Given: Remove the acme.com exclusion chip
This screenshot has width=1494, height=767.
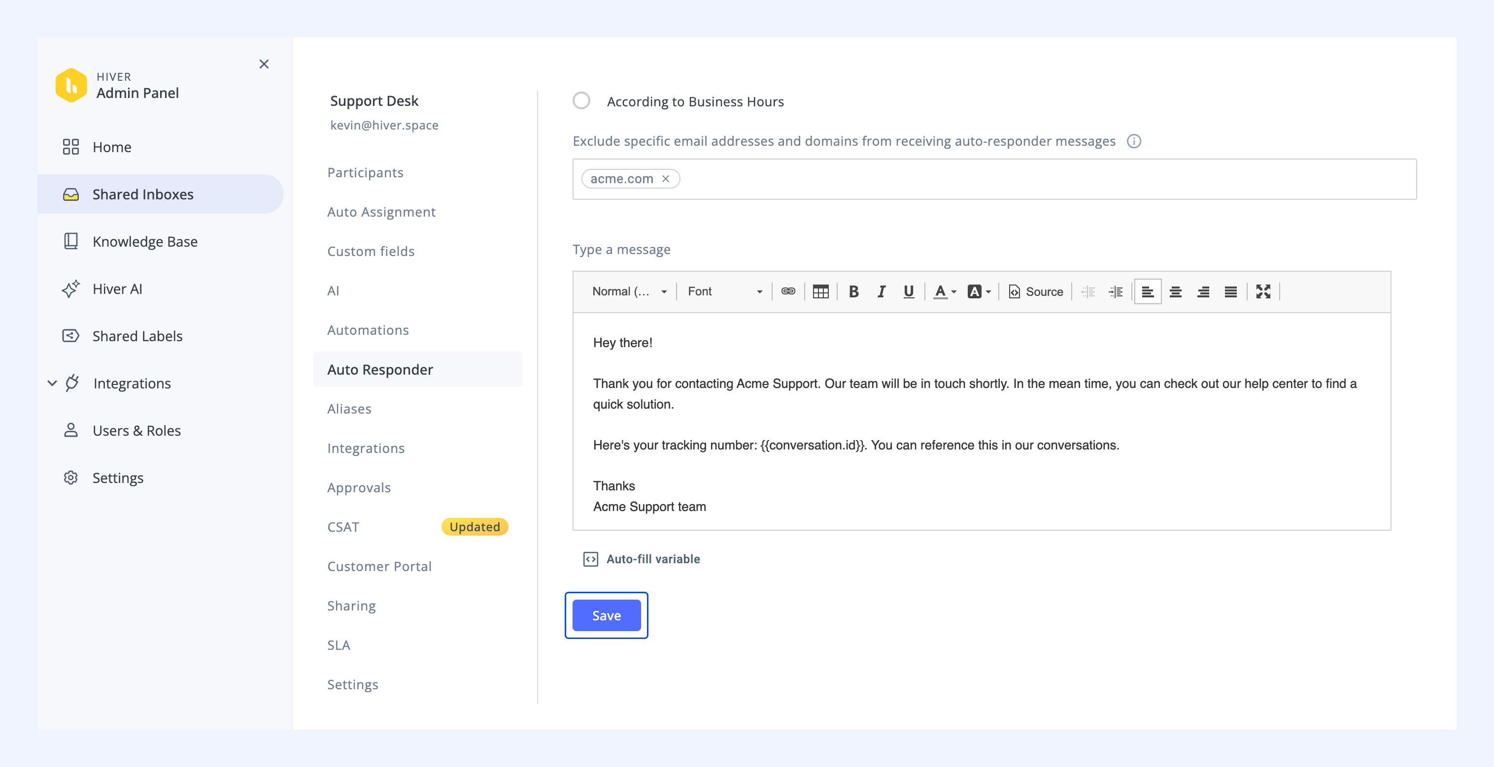Looking at the screenshot, I should click(666, 178).
